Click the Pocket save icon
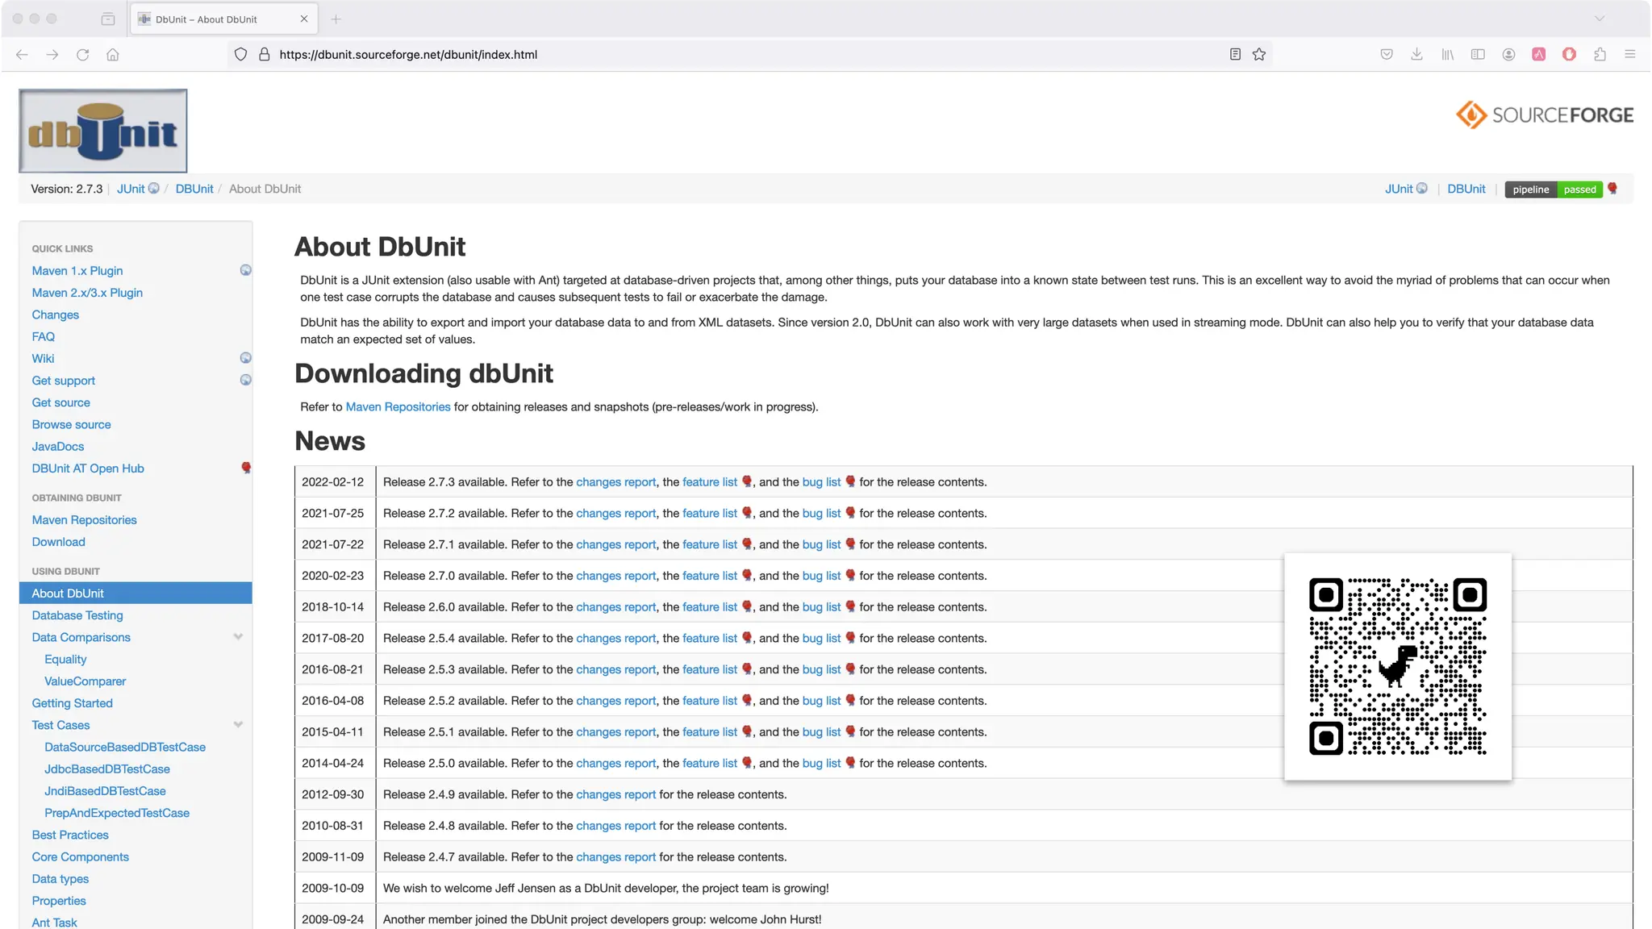Viewport: 1652px width, 929px height. (x=1386, y=54)
